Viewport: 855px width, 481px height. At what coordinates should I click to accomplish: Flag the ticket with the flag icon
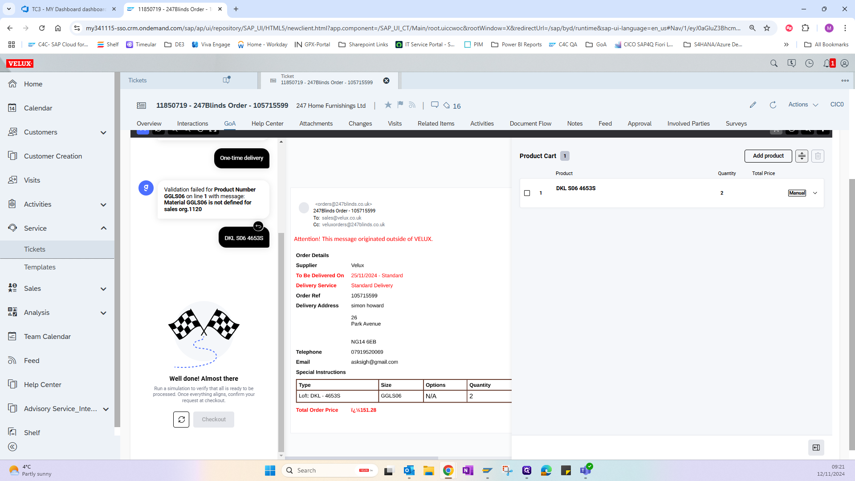[400, 105]
